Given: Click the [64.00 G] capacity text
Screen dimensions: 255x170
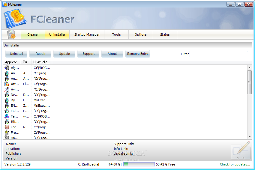Looking at the screenshot, I should [x=115, y=164].
